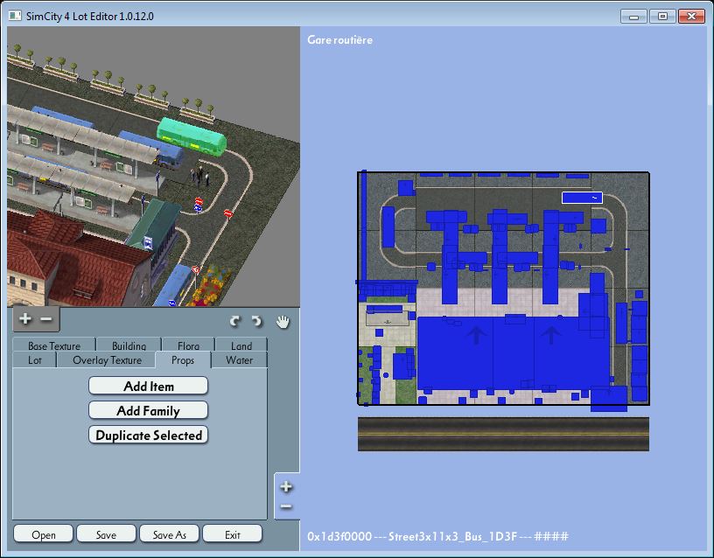
Task: Switch to the Base Texture tab
Action: coord(54,345)
